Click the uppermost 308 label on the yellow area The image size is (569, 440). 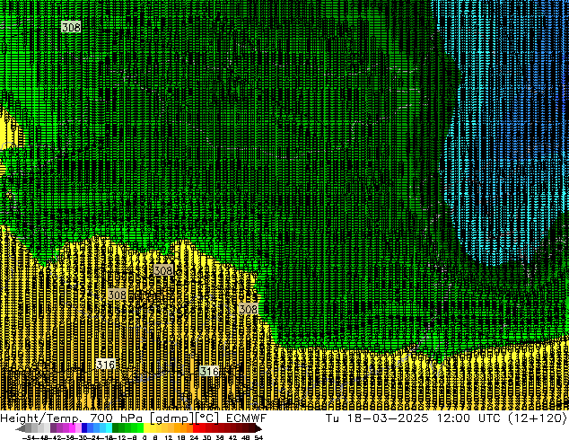click(x=163, y=270)
